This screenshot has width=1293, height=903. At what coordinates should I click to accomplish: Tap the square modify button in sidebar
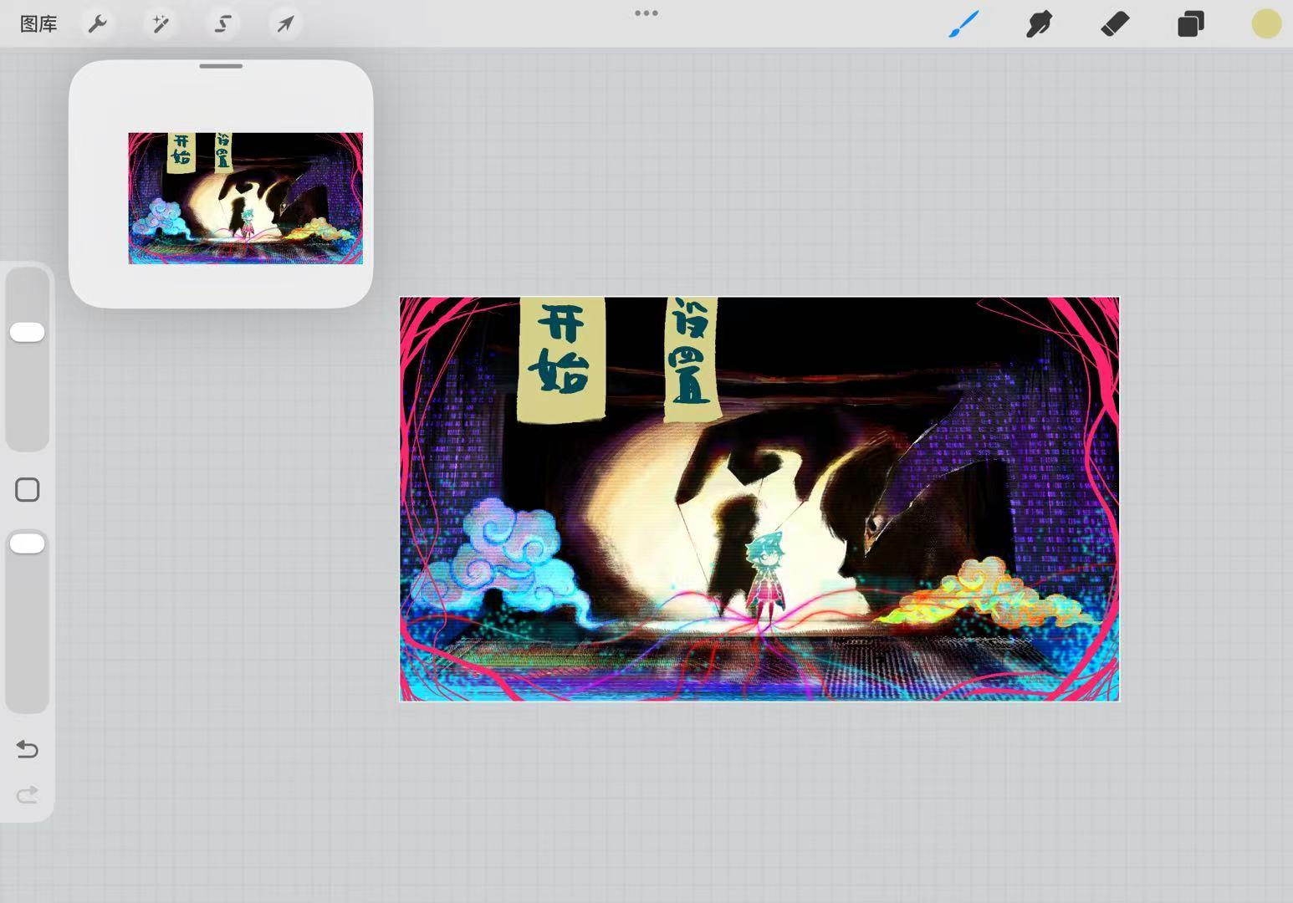[28, 490]
